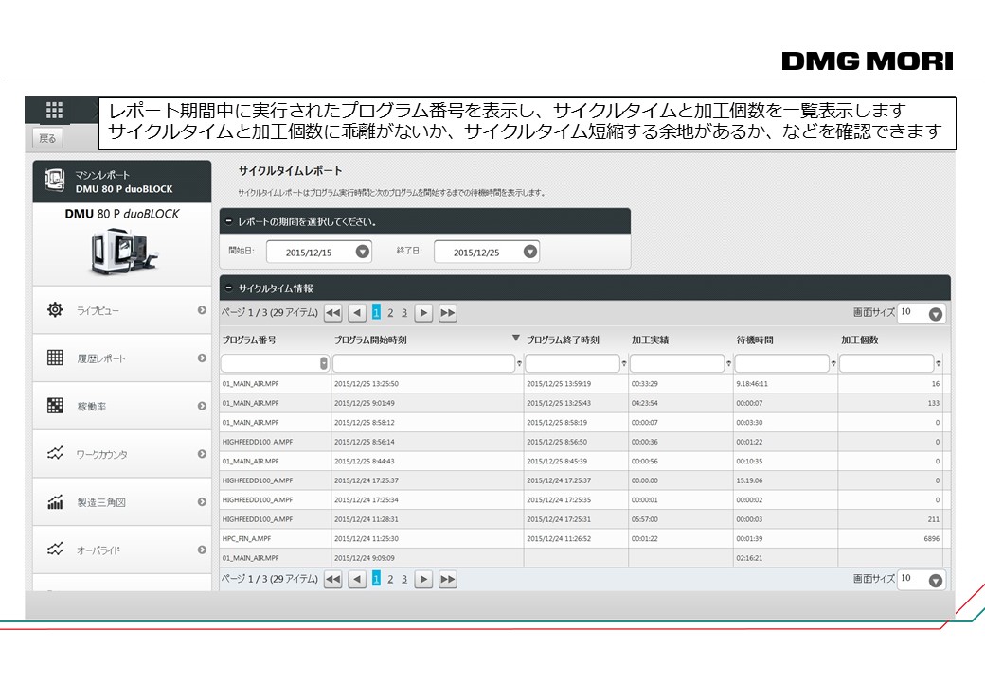
Task: Open the app grid menu icon
Action: [55, 111]
